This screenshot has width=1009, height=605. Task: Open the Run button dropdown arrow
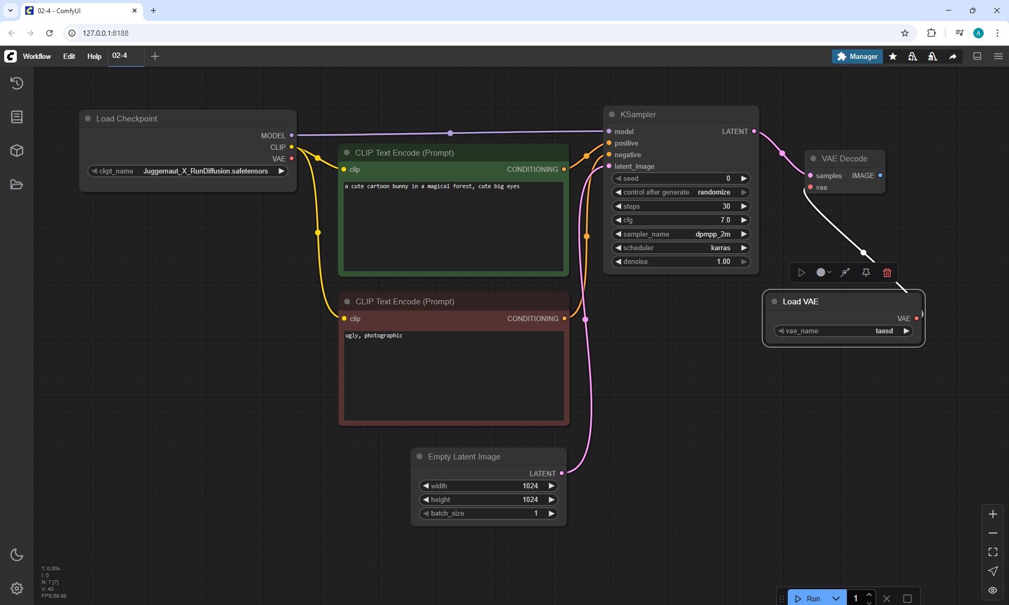[836, 598]
